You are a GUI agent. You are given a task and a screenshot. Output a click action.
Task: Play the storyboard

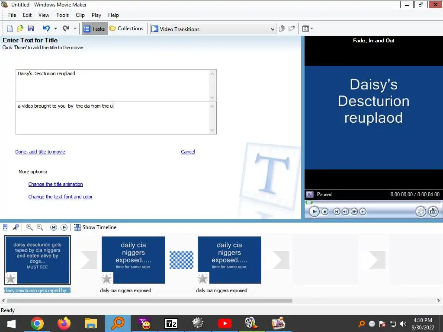pos(64,227)
